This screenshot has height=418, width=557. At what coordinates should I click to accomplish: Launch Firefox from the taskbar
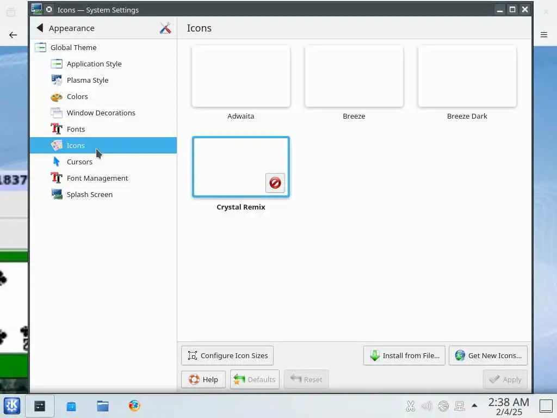coord(134,405)
